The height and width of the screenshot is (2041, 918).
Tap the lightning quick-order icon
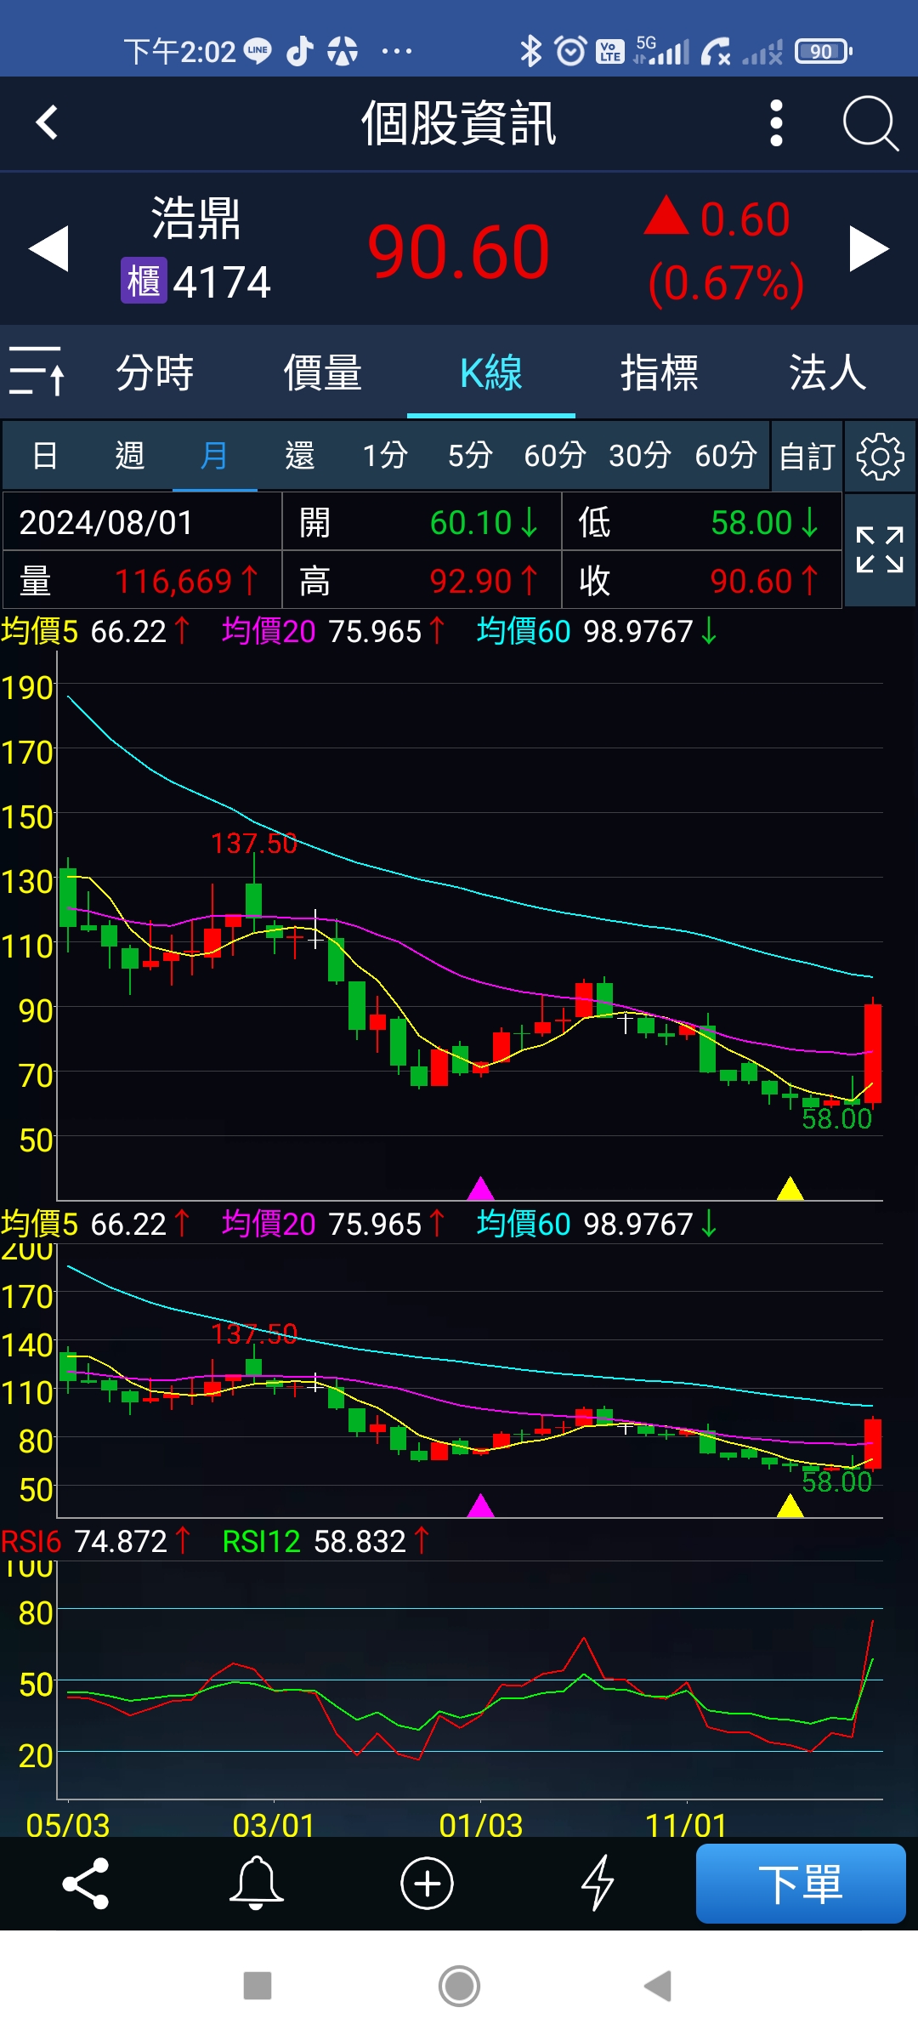pos(598,1883)
